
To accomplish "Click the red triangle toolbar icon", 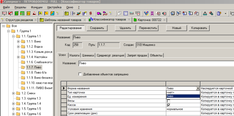I will coord(34,13).
